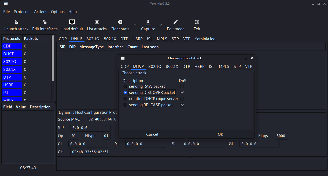The height and width of the screenshot is (176, 328).
Task: Expand the Capture options chevron
Action: coord(161,24)
